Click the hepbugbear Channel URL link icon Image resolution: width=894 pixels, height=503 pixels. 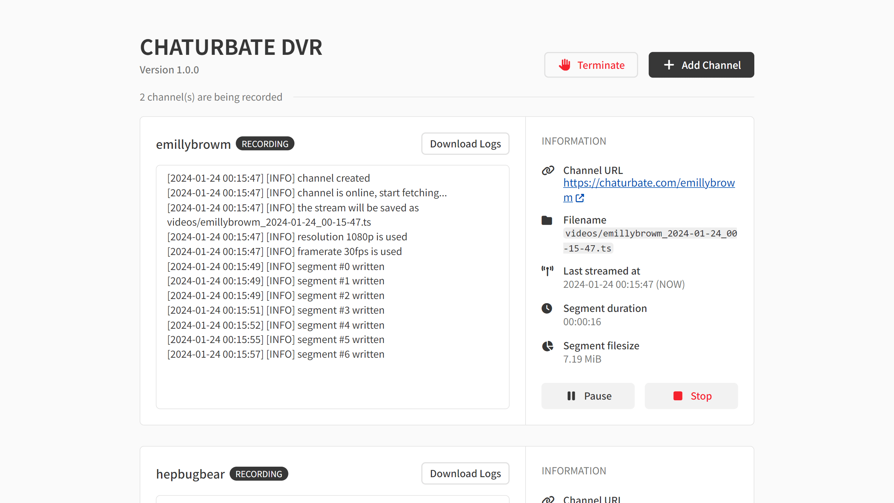(548, 500)
